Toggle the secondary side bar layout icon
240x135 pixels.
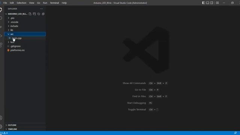pyautogui.click(x=211, y=3)
